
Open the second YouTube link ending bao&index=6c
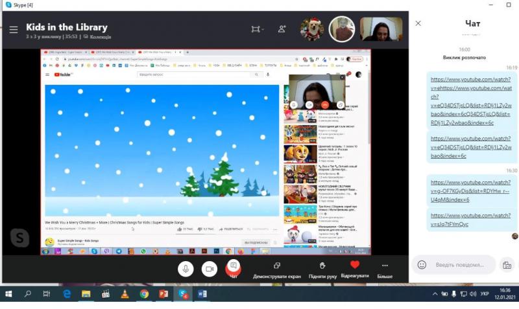pyautogui.click(x=471, y=147)
